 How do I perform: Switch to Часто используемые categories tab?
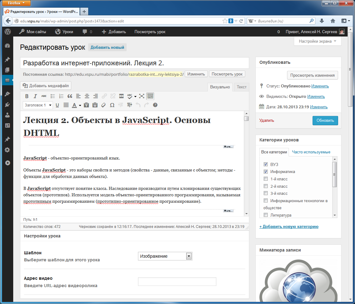(311, 152)
